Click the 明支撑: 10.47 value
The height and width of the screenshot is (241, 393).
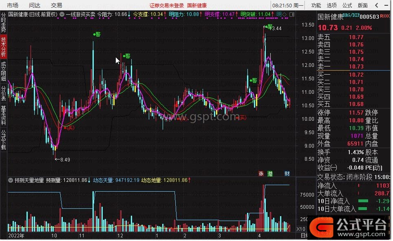click(221, 15)
